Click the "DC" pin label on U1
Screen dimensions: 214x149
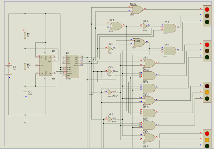pos(49,61)
